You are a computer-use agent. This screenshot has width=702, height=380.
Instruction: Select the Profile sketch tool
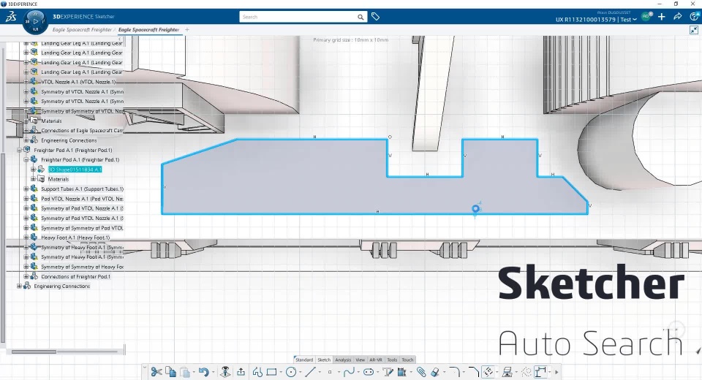coord(257,372)
